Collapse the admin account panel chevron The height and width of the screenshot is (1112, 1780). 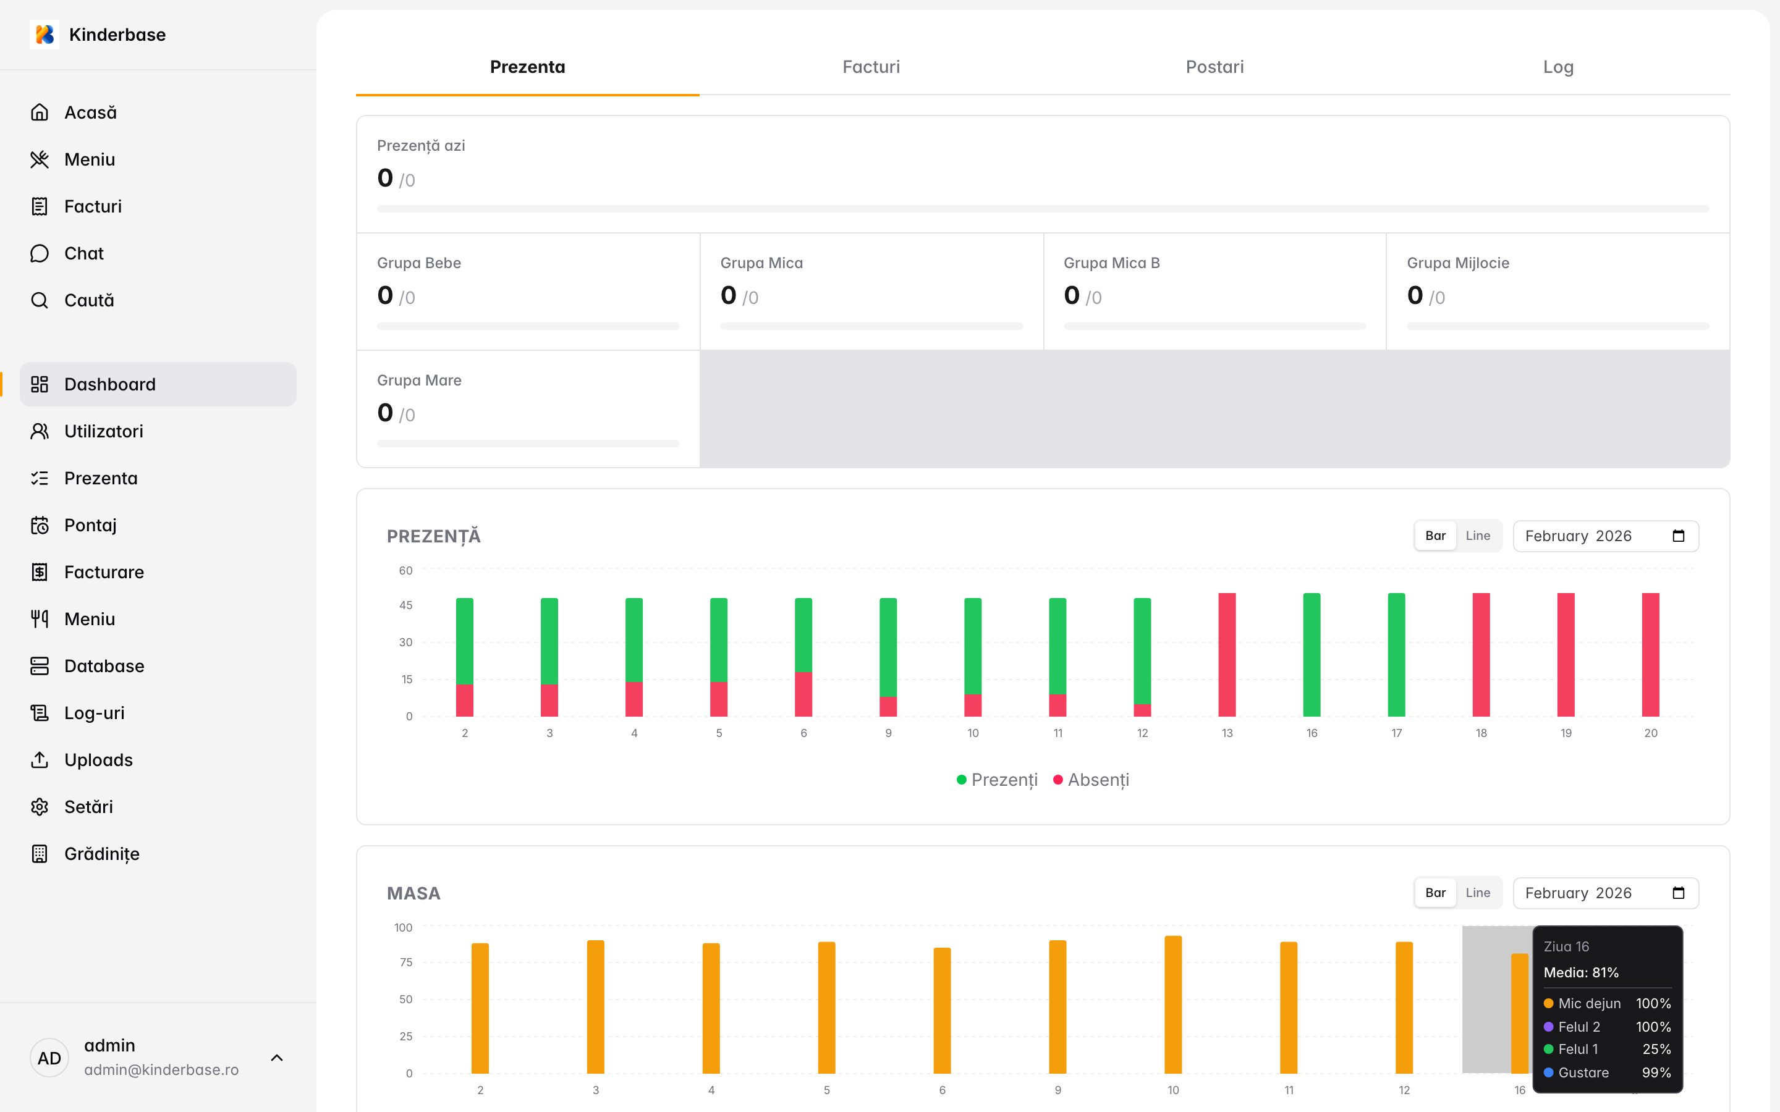coord(276,1057)
